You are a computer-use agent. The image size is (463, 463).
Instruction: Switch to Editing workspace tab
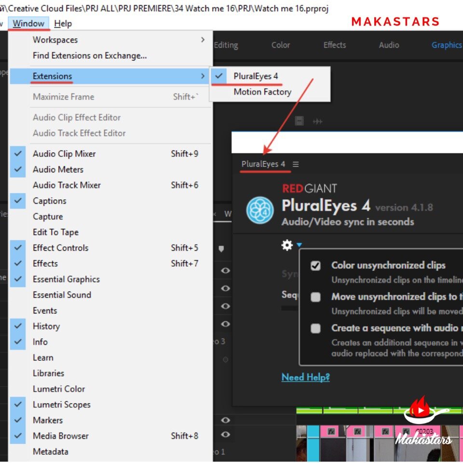(226, 45)
